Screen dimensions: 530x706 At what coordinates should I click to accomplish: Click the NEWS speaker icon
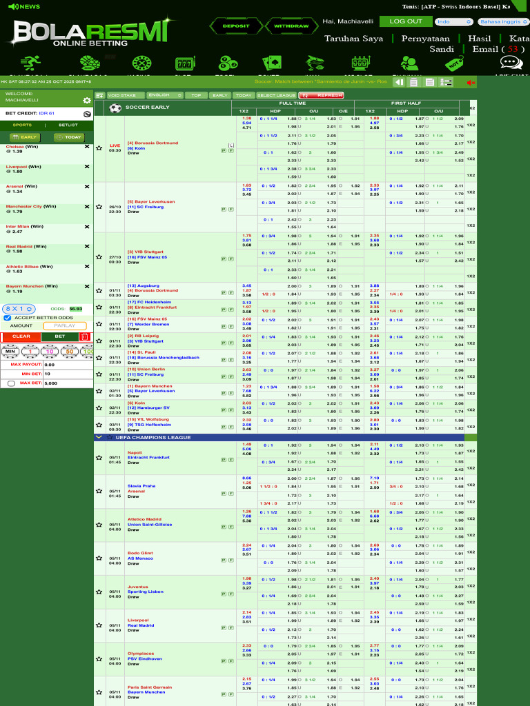coord(14,6)
